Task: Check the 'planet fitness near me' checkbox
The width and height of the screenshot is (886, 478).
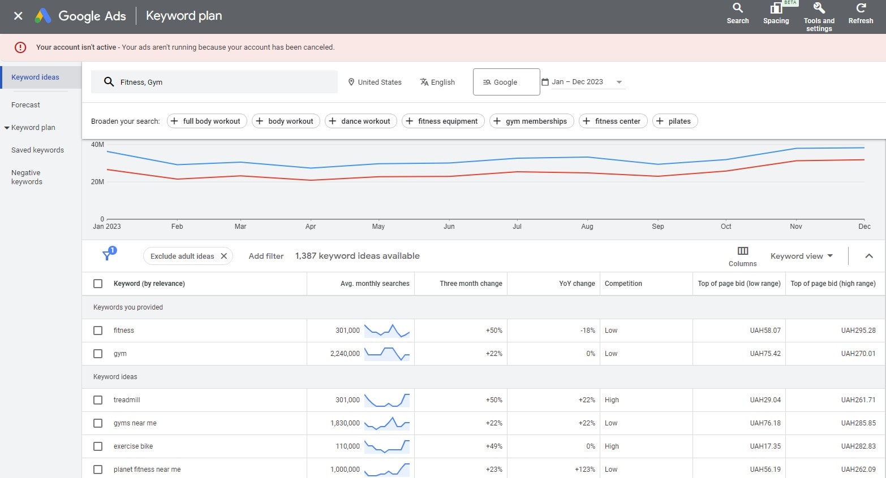Action: click(x=98, y=470)
